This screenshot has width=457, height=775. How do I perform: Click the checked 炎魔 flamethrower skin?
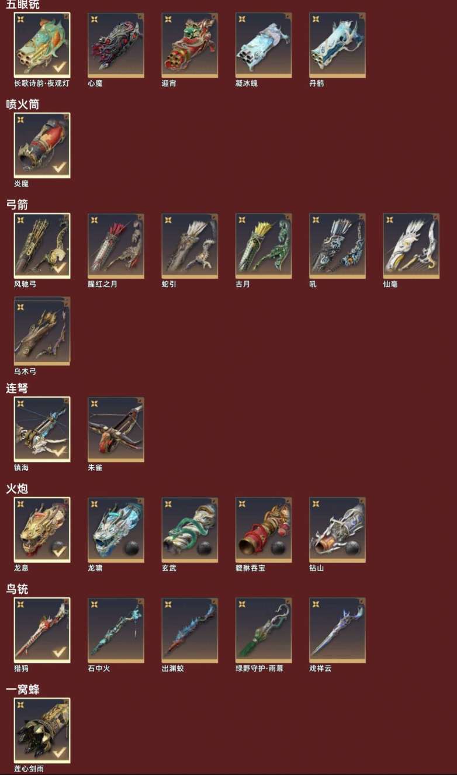pos(42,146)
